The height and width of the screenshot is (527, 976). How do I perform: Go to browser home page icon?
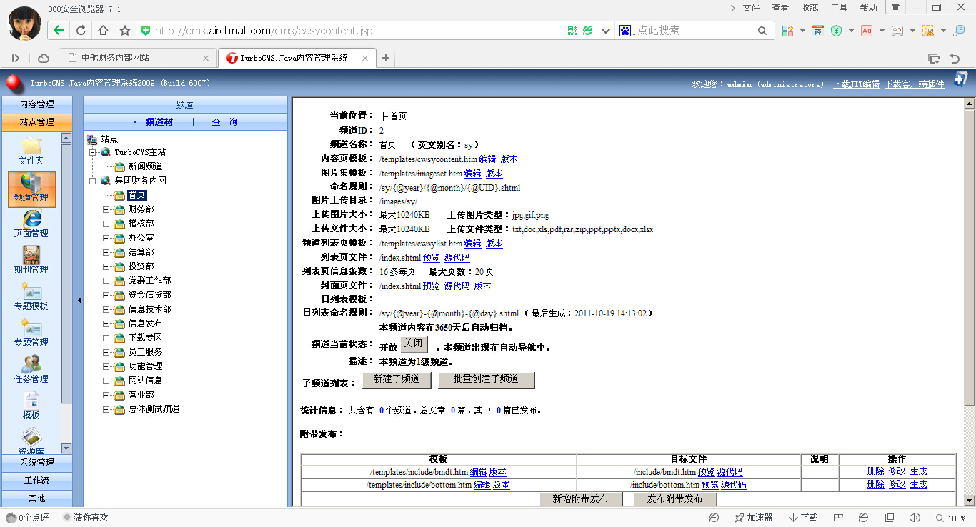coord(103,31)
